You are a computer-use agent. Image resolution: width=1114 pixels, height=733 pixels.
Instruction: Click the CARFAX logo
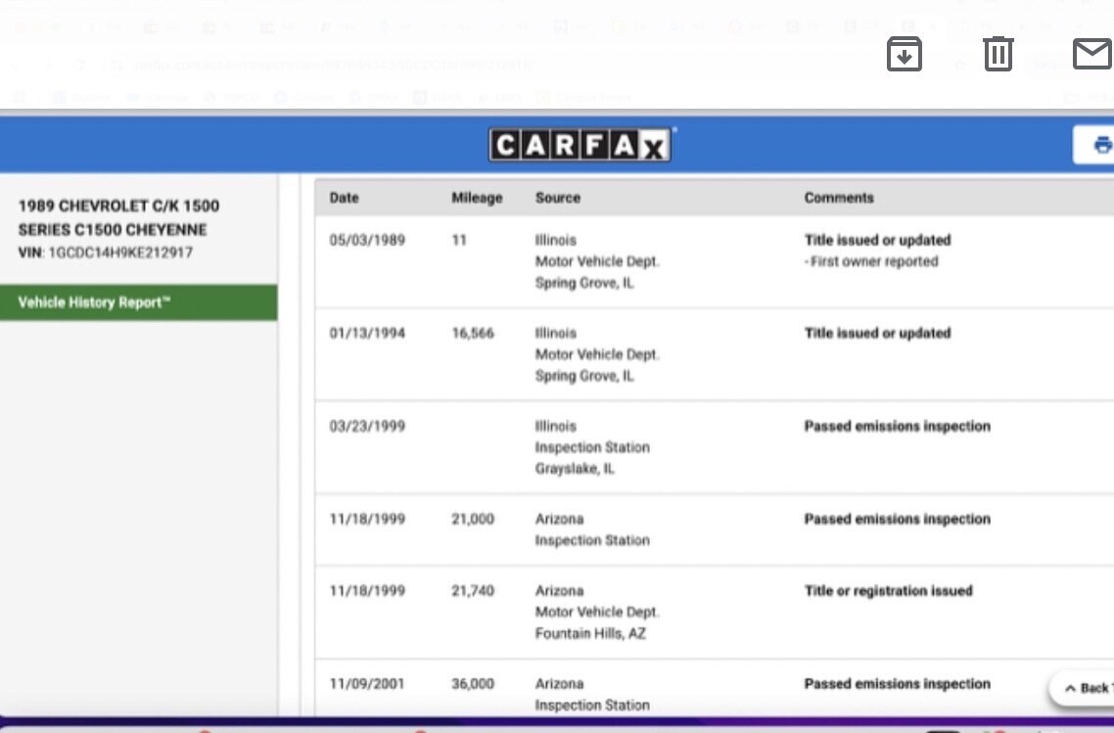point(581,146)
